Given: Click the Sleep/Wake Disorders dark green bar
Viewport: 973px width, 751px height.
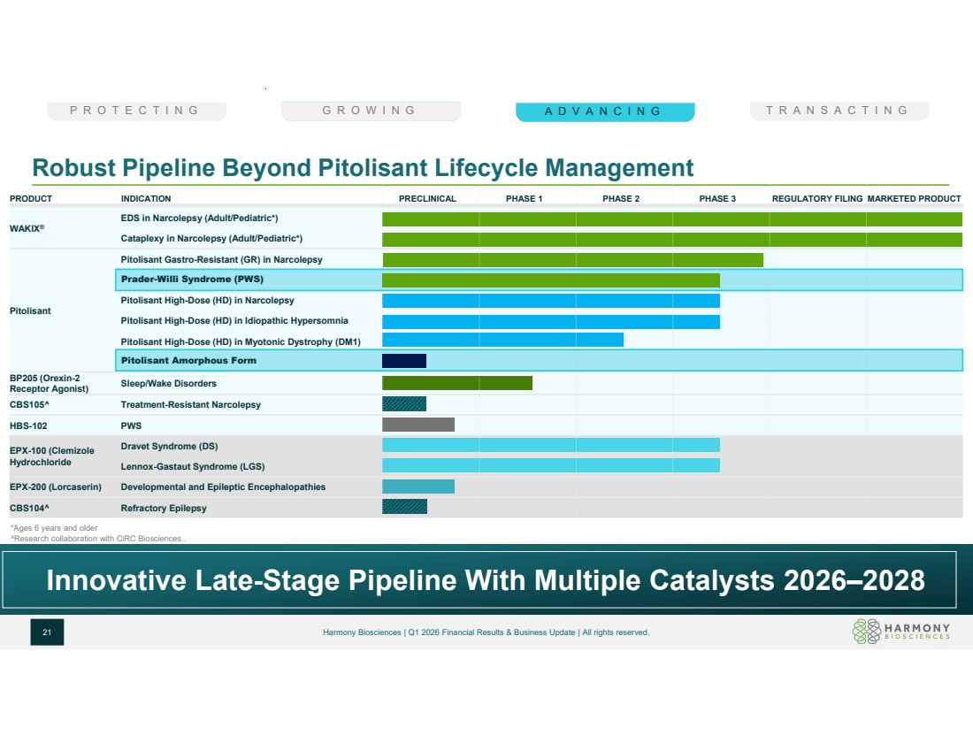Looking at the screenshot, I should click(x=457, y=383).
